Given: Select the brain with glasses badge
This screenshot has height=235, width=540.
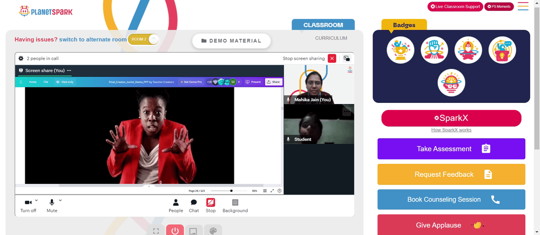Looking at the screenshot, I should pyautogui.click(x=451, y=82).
